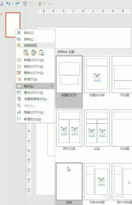
Task: Click the copy pages icon
Action: [x=19, y=39]
